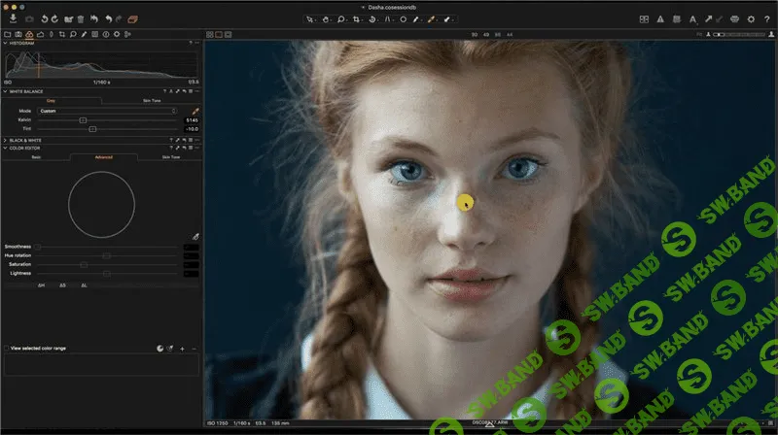Open the Lens tool tab icon

coord(52,34)
